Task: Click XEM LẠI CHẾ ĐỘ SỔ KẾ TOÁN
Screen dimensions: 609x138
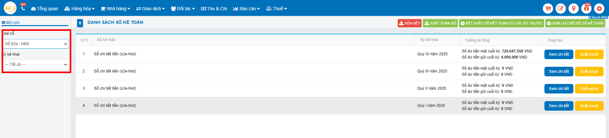Action: point(575,23)
